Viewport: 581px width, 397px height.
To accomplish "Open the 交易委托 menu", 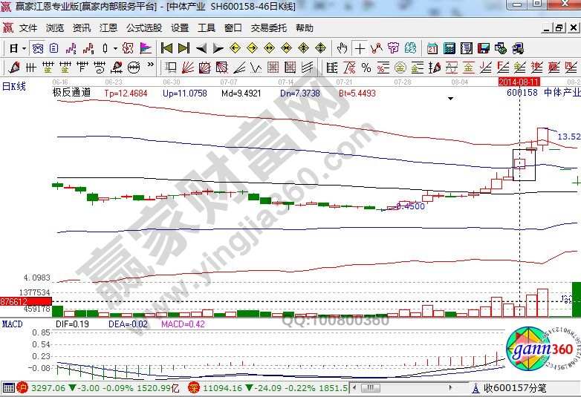I will click(268, 28).
